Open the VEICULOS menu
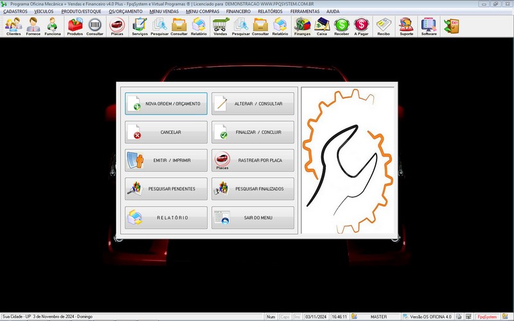 (44, 11)
